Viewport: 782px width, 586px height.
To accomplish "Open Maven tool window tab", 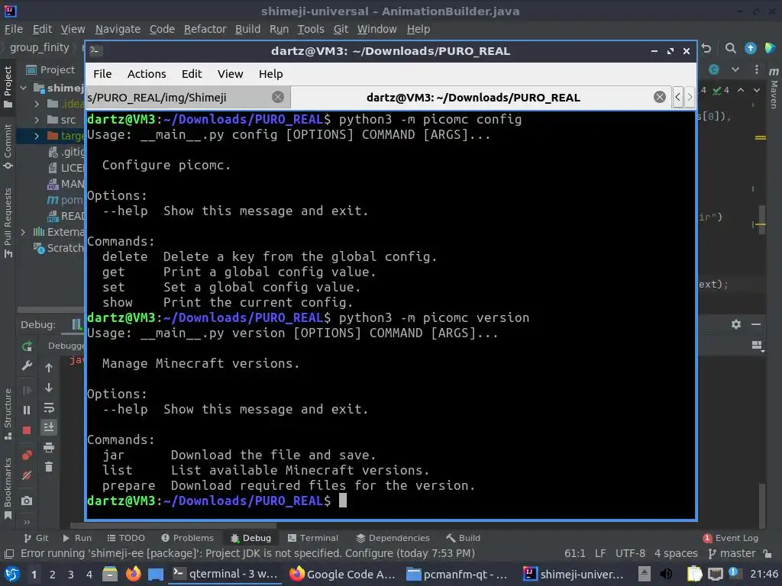I will 774,88.
